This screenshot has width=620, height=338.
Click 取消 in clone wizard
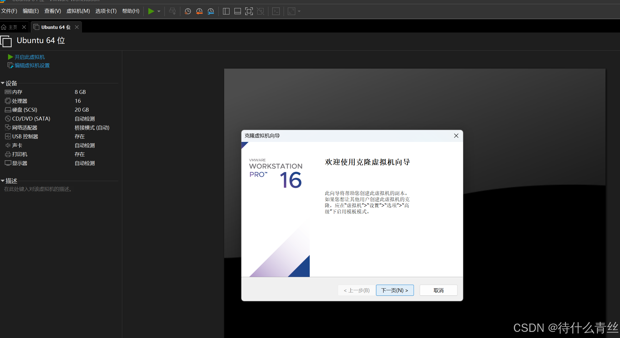point(438,290)
